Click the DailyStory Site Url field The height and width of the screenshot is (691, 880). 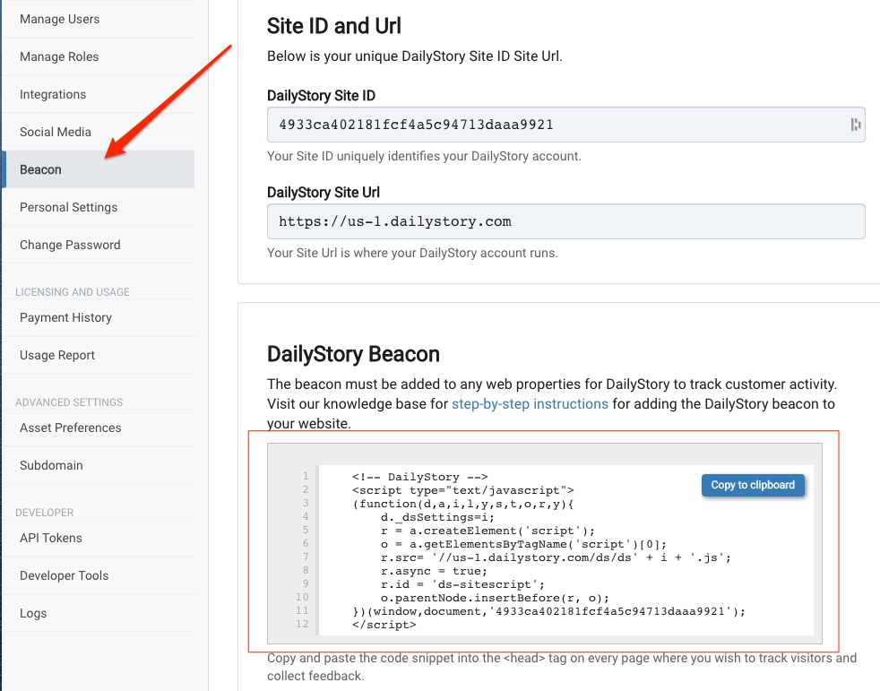(x=565, y=221)
